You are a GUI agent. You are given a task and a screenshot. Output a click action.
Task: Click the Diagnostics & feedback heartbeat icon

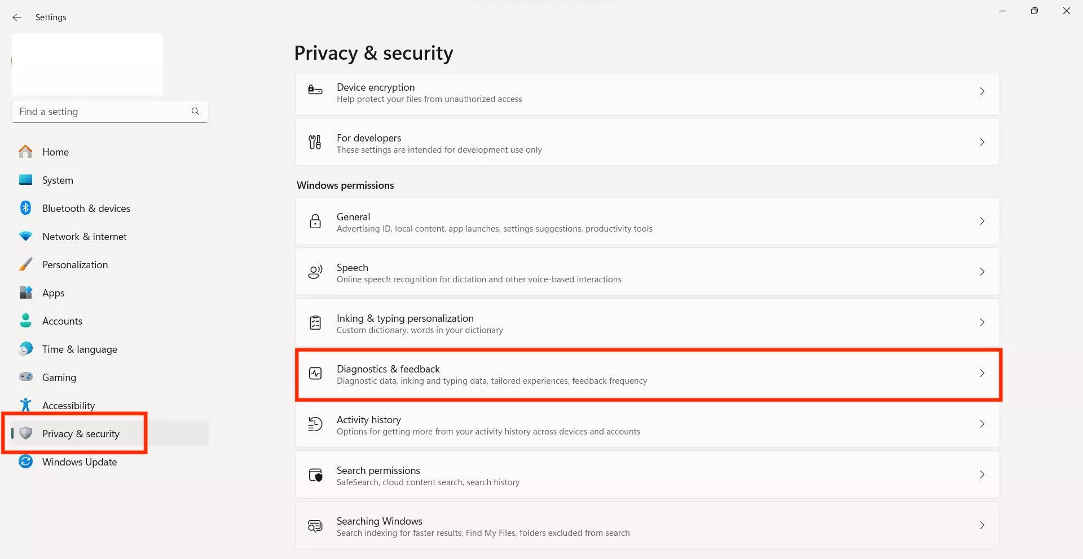315,374
